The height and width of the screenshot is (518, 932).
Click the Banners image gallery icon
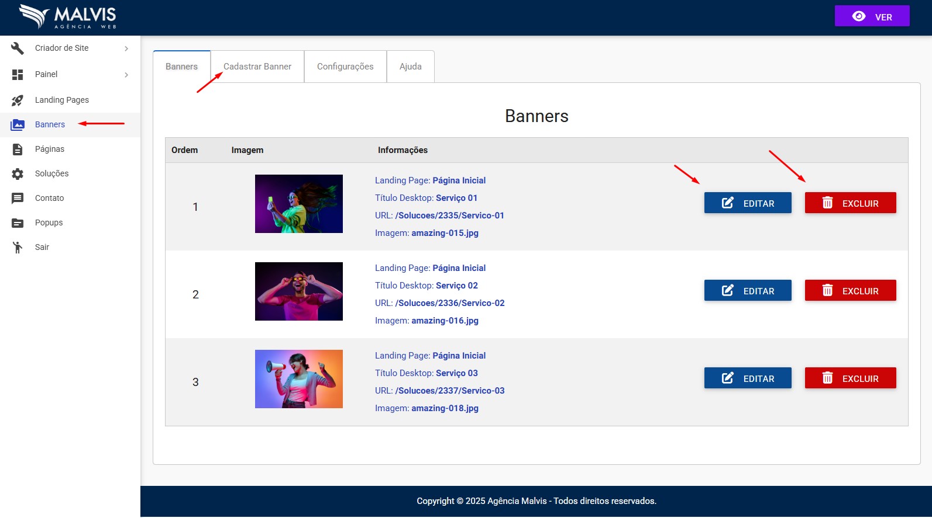18,125
